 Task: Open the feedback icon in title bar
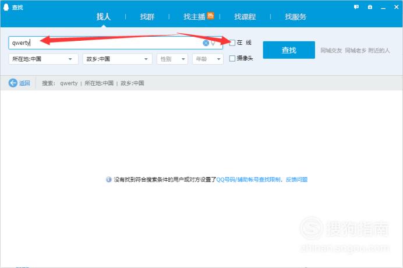coord(356,7)
